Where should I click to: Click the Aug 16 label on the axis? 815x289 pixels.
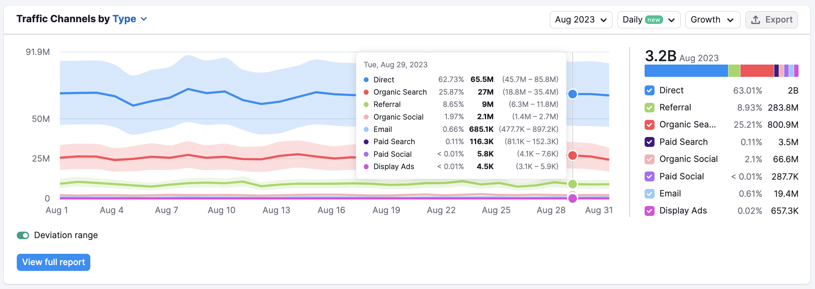(x=331, y=210)
